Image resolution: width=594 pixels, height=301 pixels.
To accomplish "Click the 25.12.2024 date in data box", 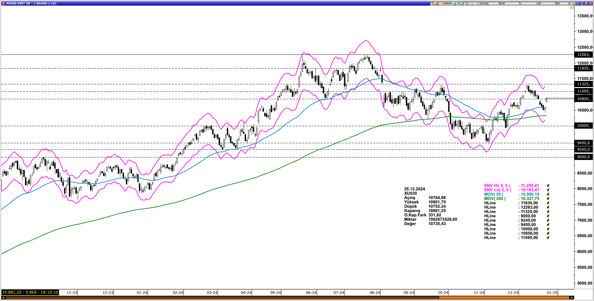I will [x=414, y=189].
